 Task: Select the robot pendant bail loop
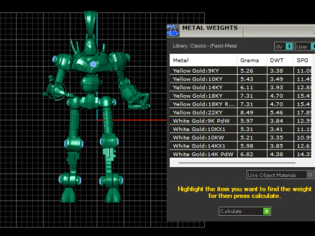pos(91,23)
